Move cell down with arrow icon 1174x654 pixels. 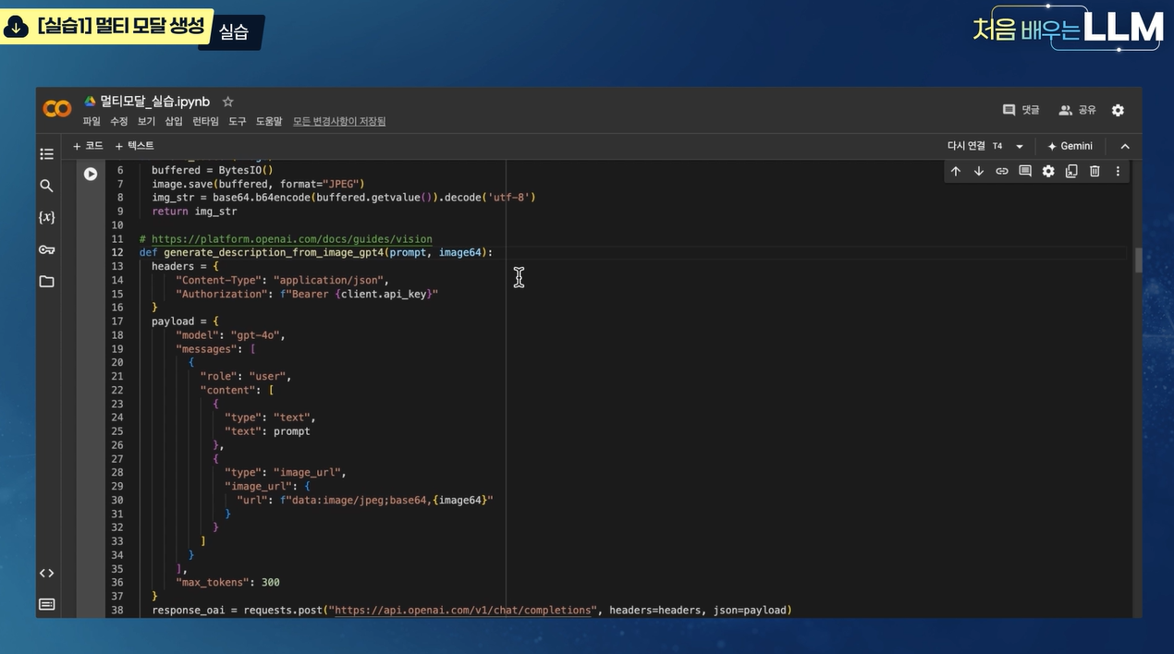(978, 171)
